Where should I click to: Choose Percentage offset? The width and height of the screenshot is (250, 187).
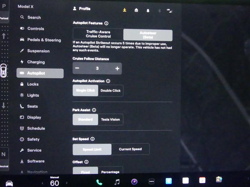coord(110,171)
